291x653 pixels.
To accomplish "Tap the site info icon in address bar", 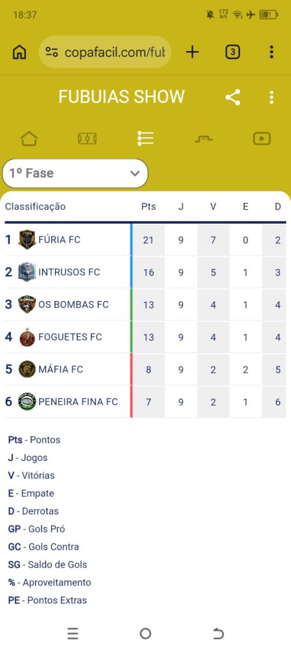I will 52,52.
